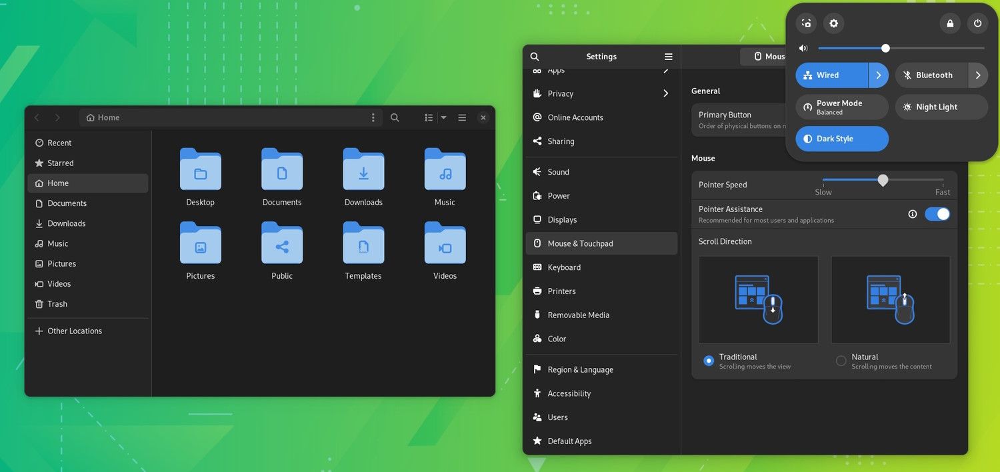Open power options via the power icon
The width and height of the screenshot is (1000, 472).
point(977,23)
